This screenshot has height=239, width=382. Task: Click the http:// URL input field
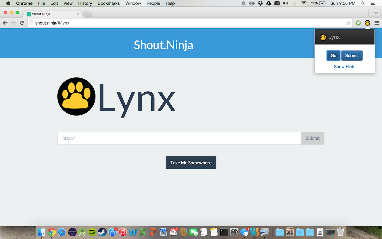pyautogui.click(x=179, y=138)
